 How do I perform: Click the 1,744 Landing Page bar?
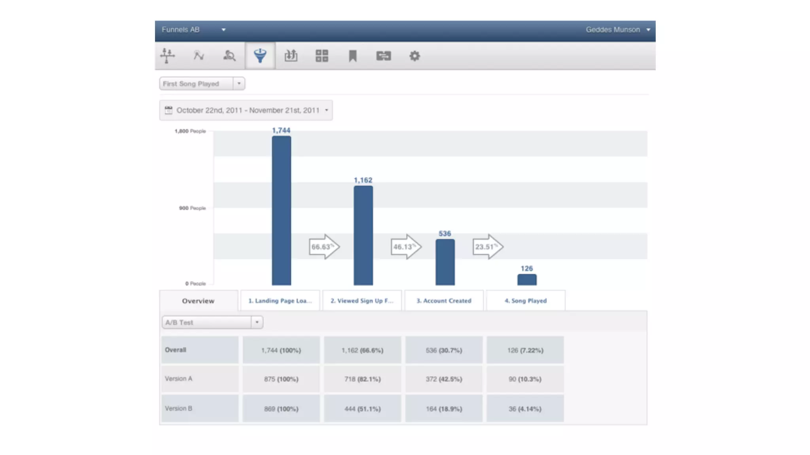click(281, 211)
